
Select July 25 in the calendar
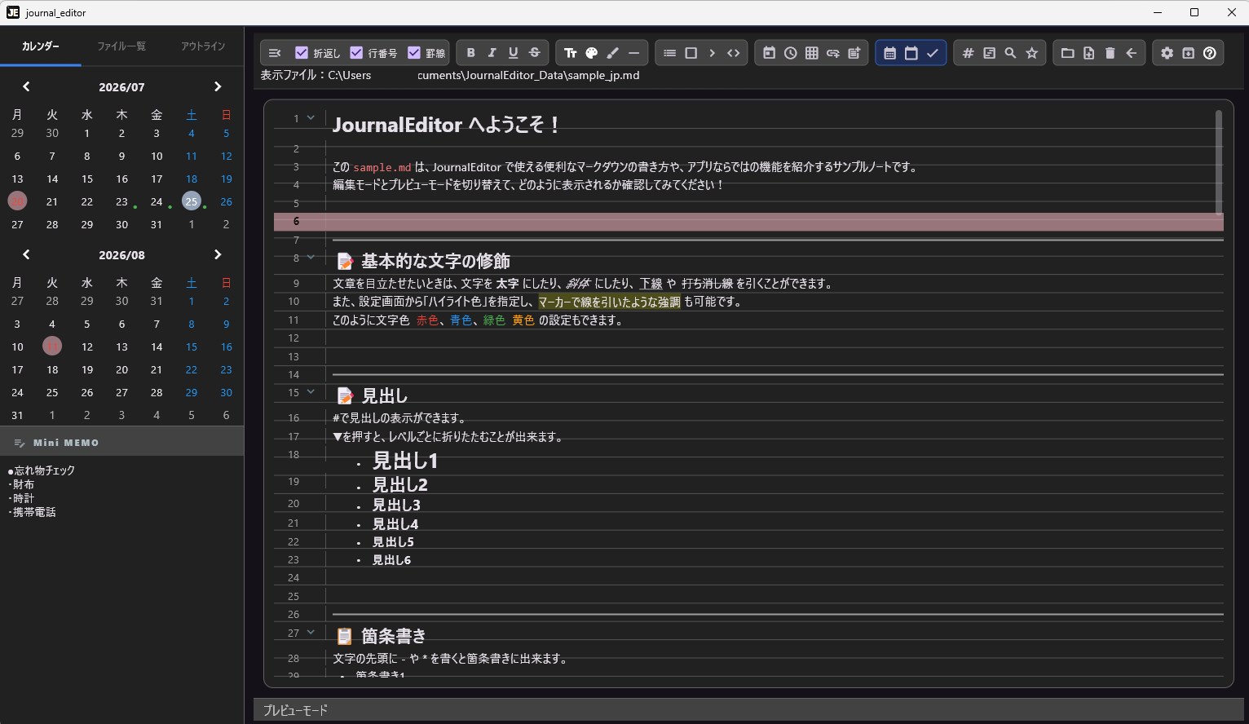coord(191,201)
